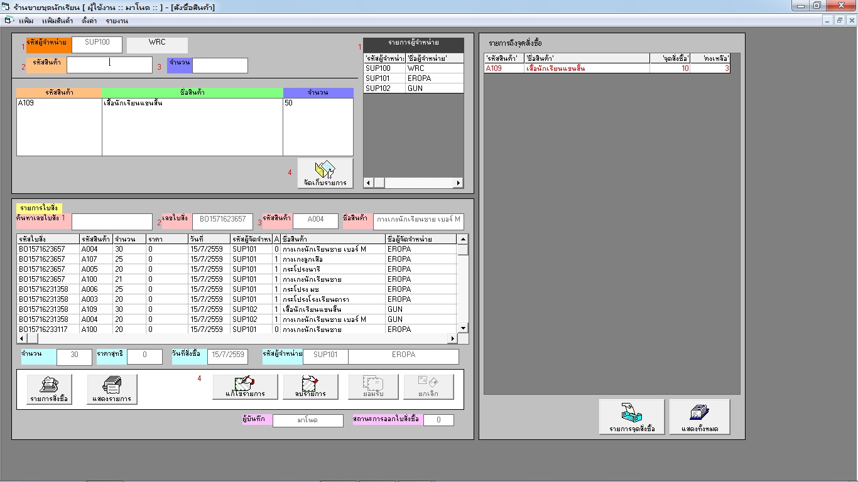Click the 'จุดสั่งซื้อ' column header
Viewport: 858px width, 482px height.
[670, 58]
